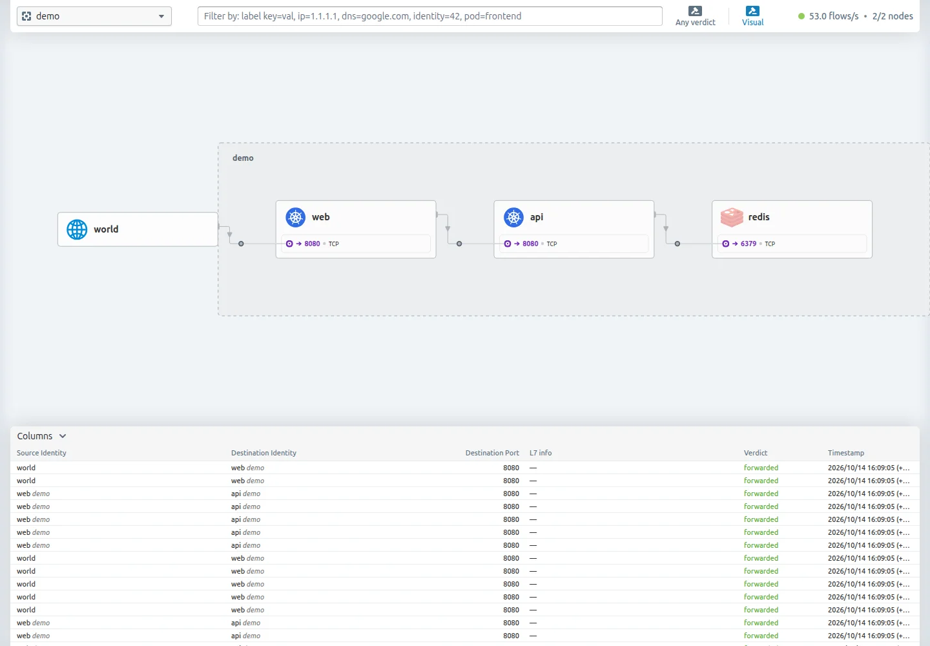Image resolution: width=930 pixels, height=646 pixels.
Task: Click the Kubernetes icon on api card
Action: pos(514,217)
